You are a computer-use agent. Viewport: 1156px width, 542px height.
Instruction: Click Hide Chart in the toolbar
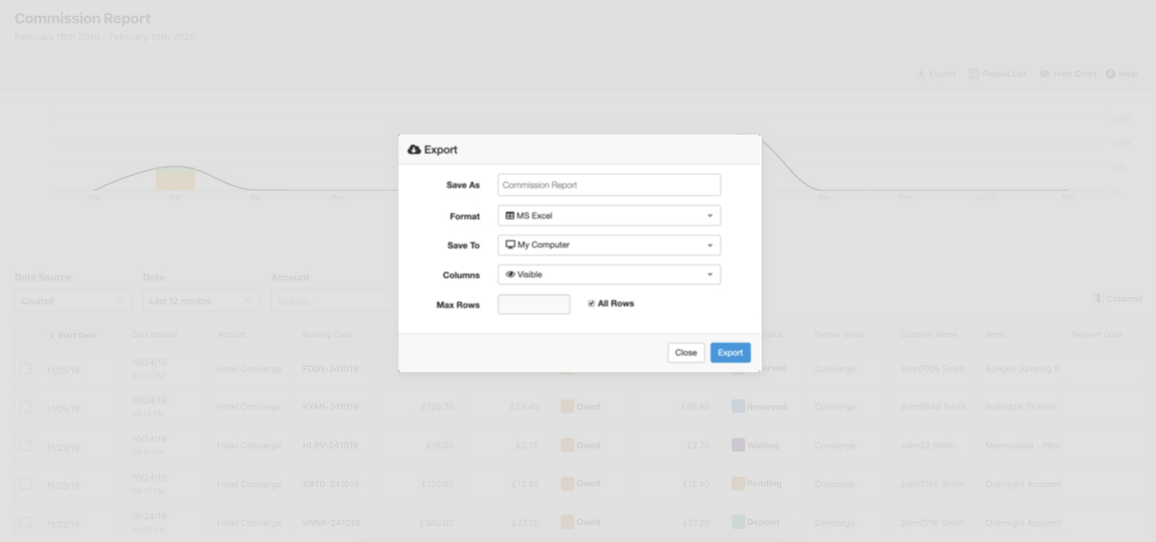tap(1068, 73)
